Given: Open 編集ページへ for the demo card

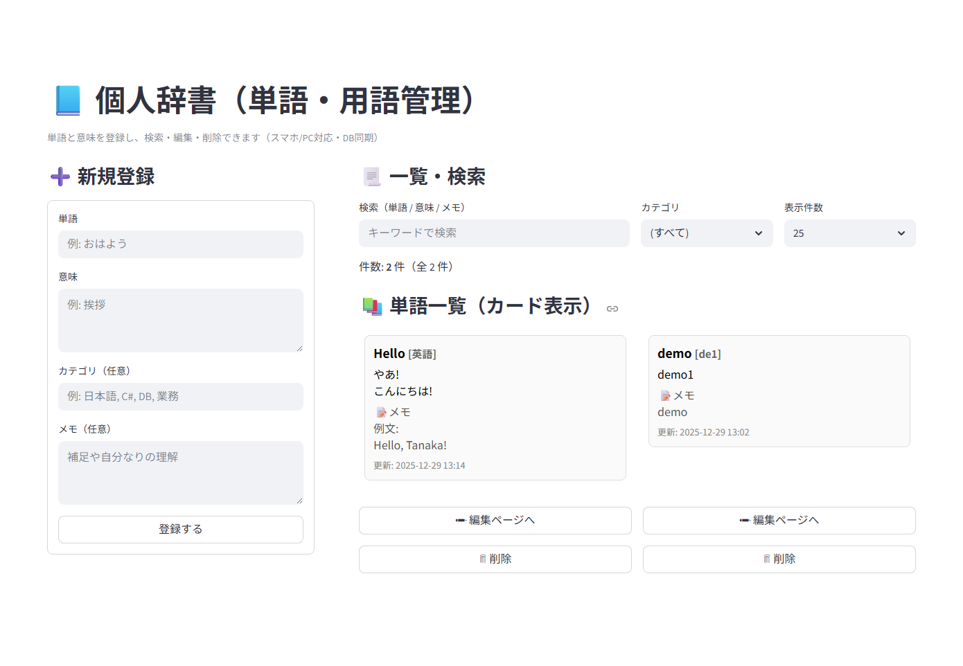Looking at the screenshot, I should (x=779, y=521).
